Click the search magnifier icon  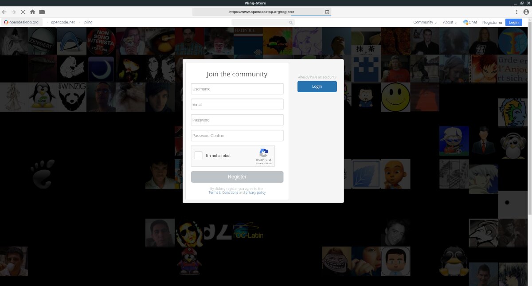291,22
